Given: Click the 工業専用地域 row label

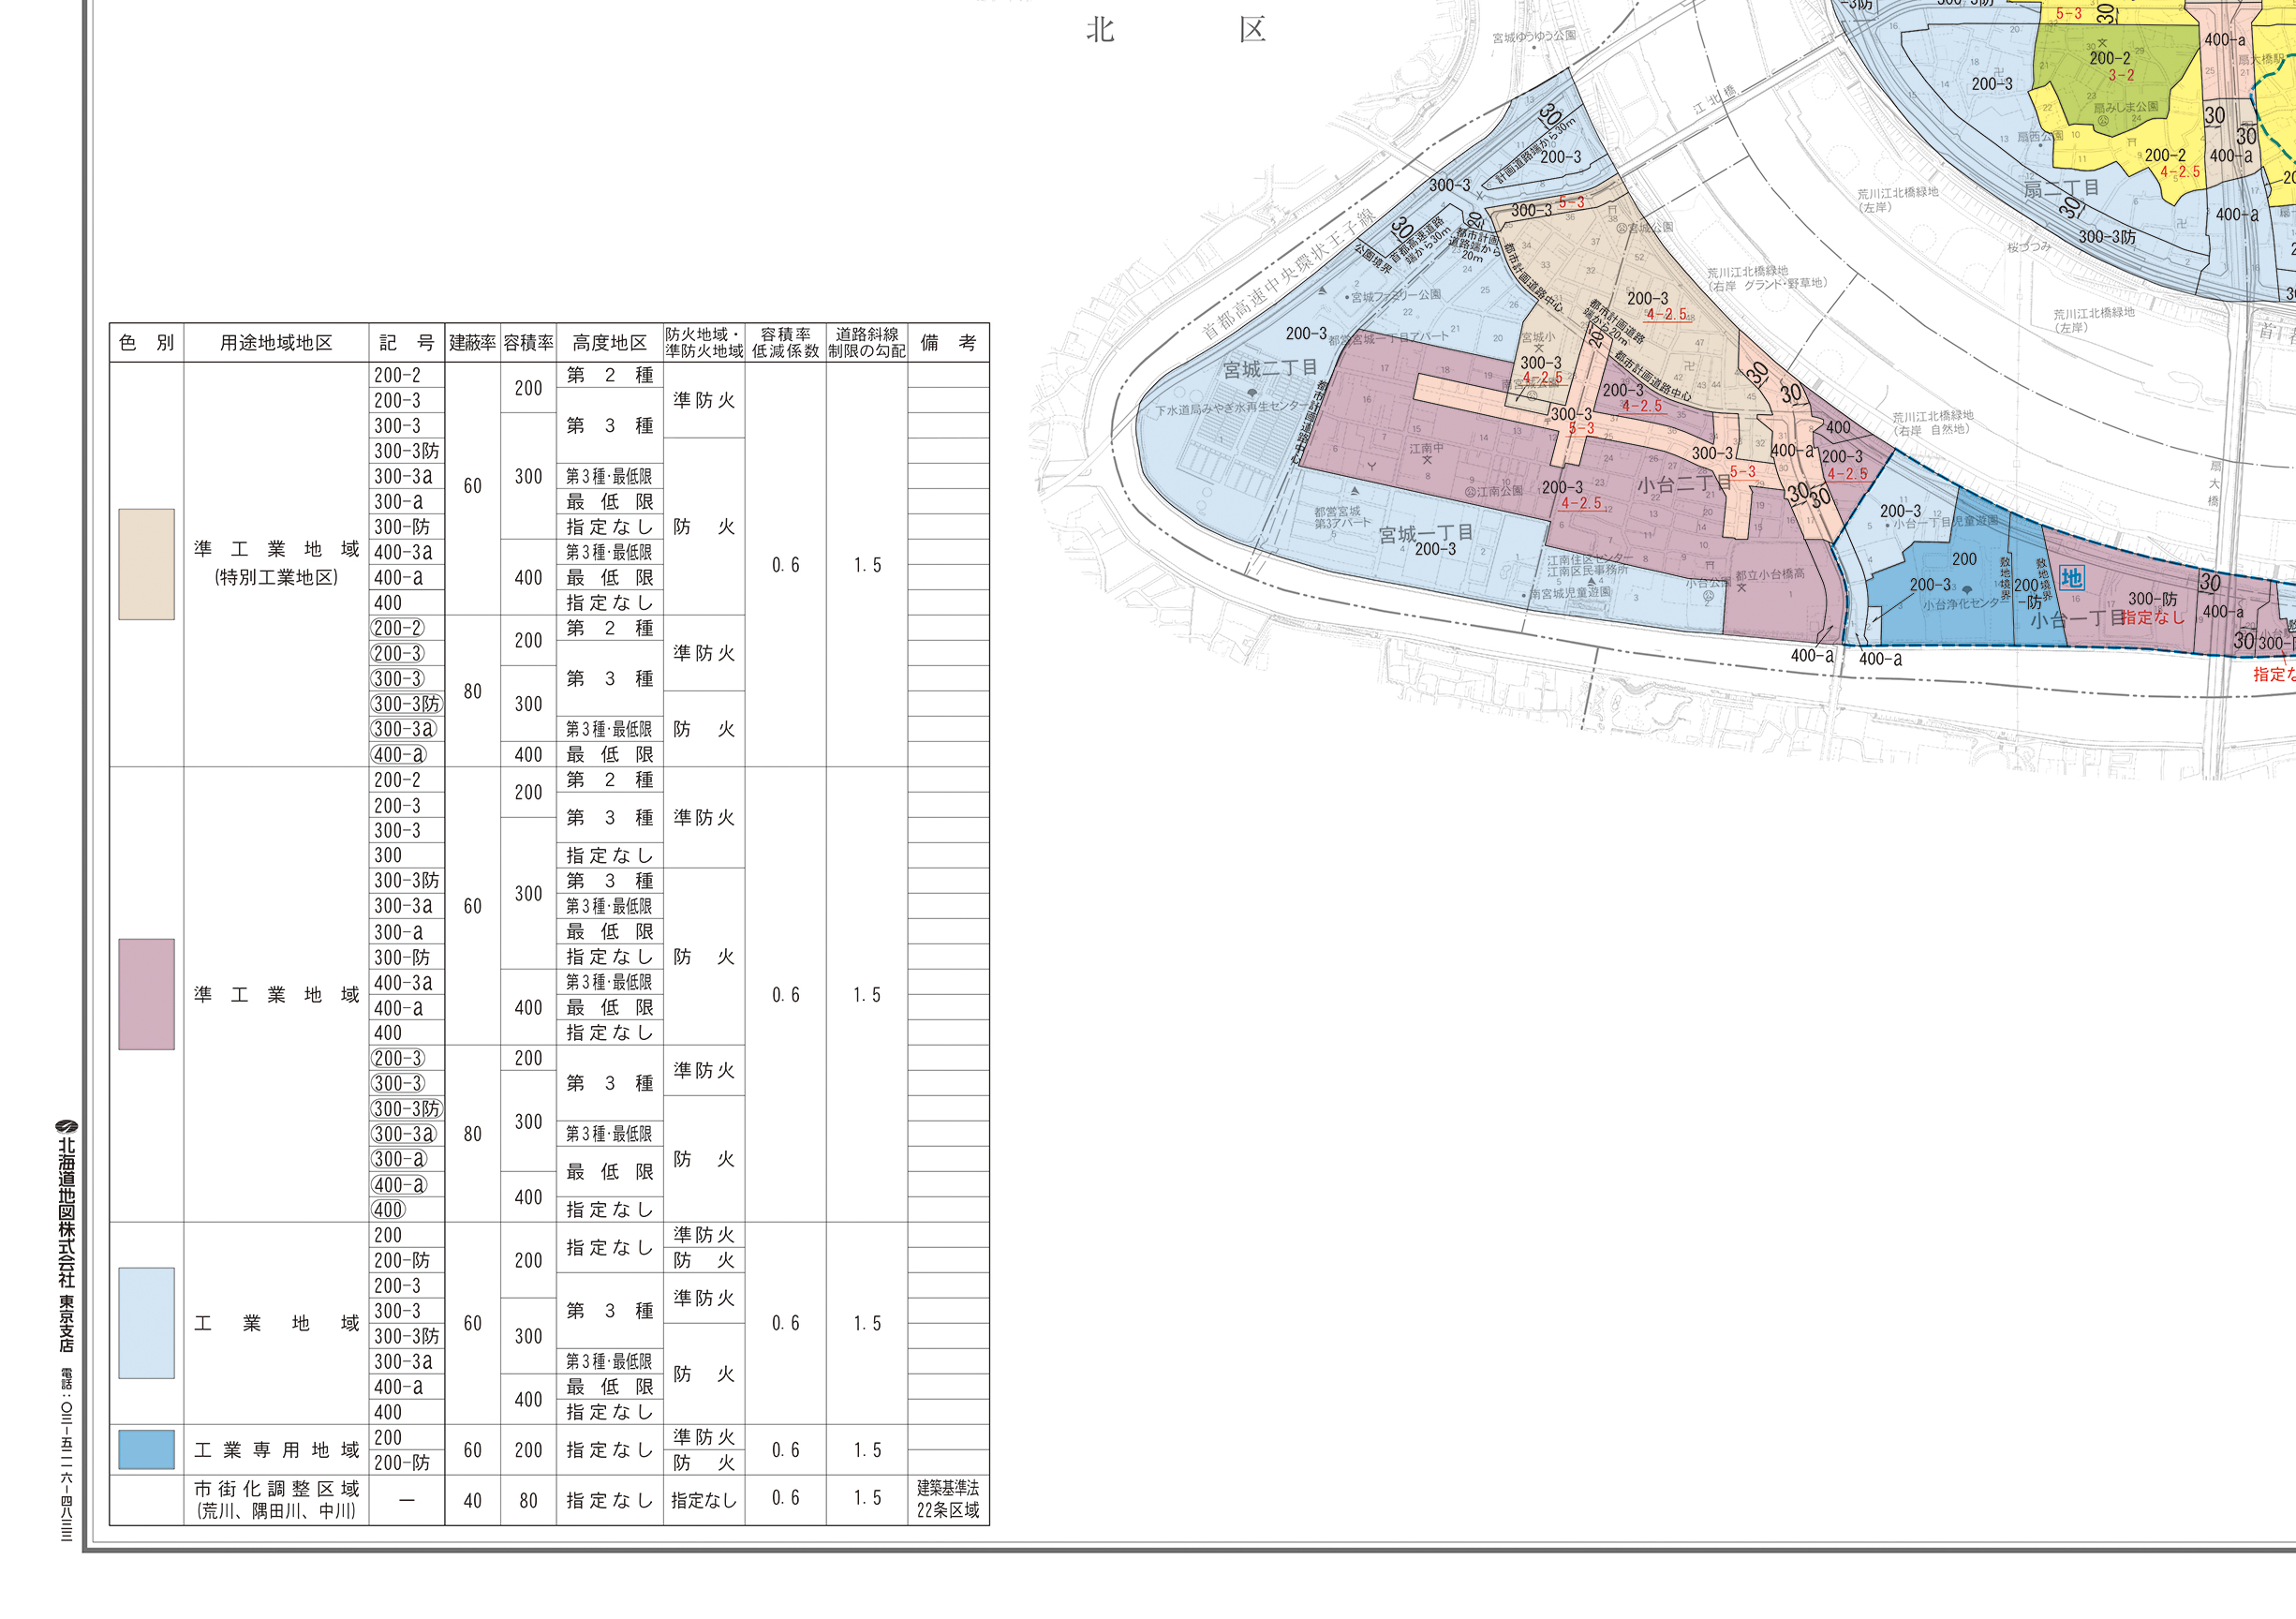Looking at the screenshot, I should tap(276, 1449).
